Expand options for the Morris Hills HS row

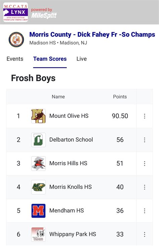click(145, 163)
